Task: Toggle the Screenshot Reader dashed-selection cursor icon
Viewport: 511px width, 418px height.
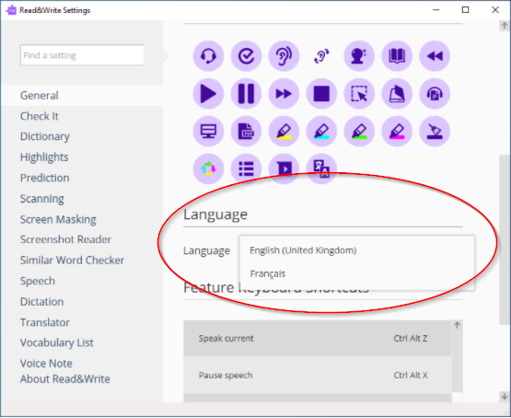Action: (x=359, y=94)
